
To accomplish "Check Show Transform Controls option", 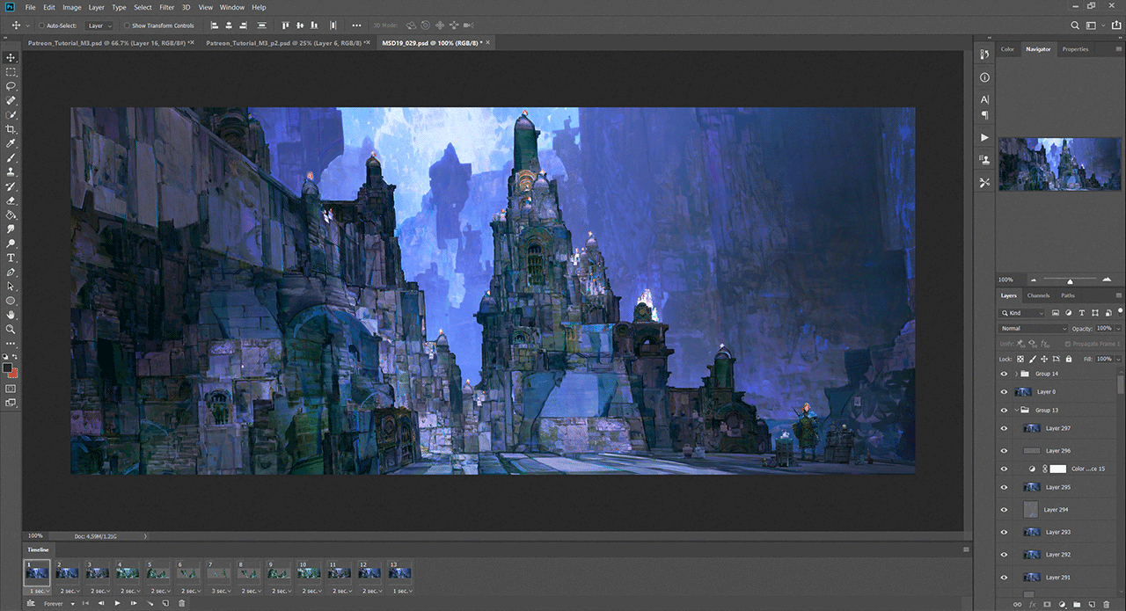I will click(127, 25).
